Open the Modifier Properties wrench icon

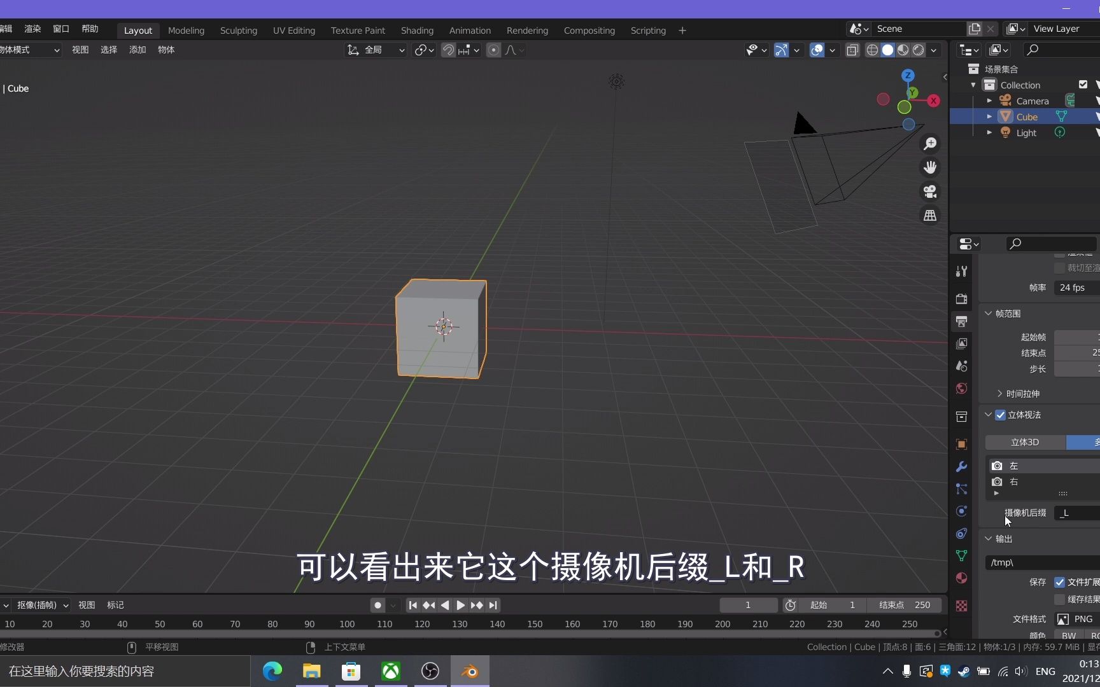pyautogui.click(x=961, y=466)
